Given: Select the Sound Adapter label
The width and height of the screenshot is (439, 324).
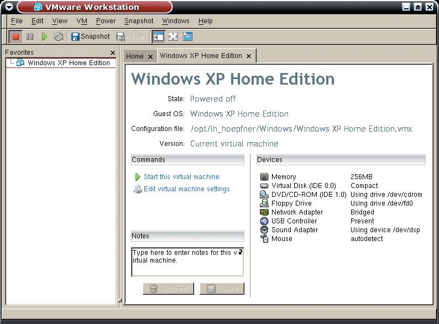Looking at the screenshot, I should click(295, 230).
